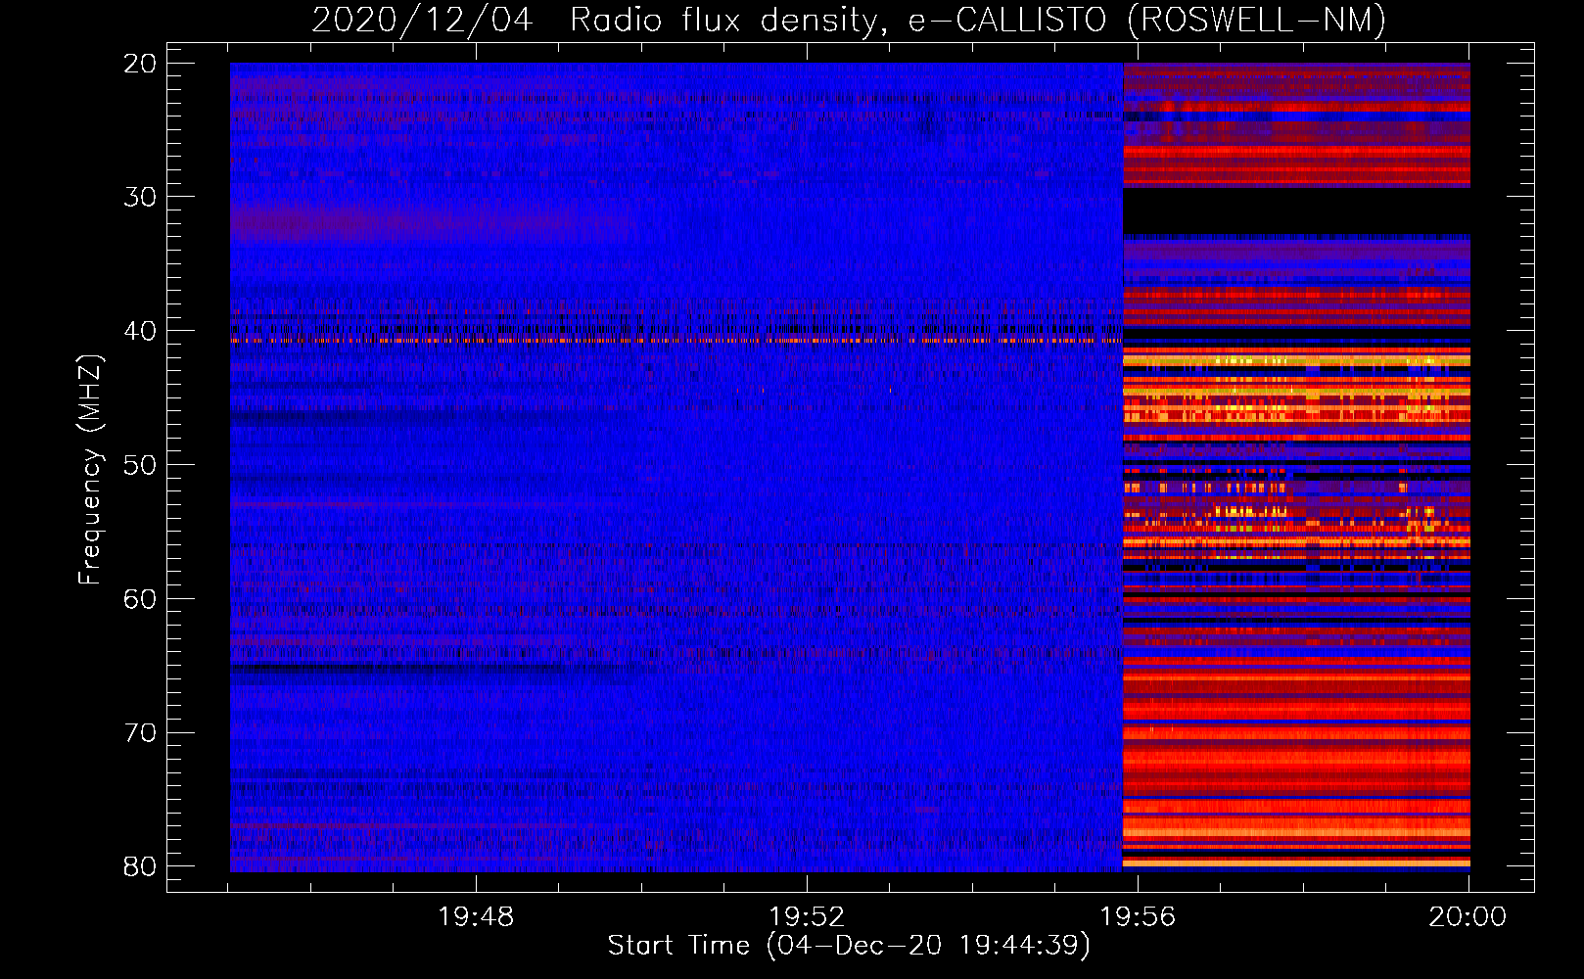This screenshot has height=979, width=1584.
Task: Click the time tick label '19:52'
Action: [x=807, y=917]
